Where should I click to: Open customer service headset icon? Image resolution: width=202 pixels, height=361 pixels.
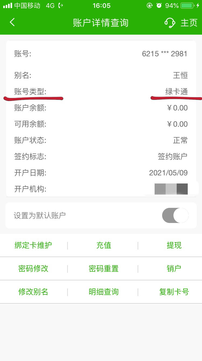pos(170,23)
